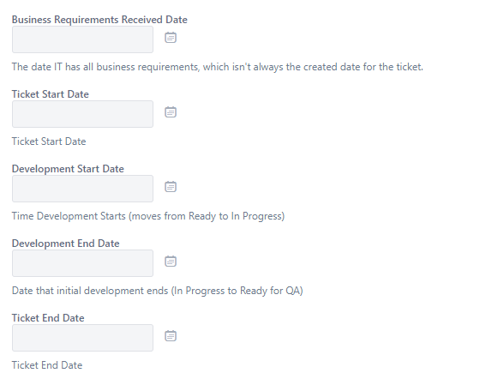
Task: Open calendar picker for Development End Date
Action: 171,262
